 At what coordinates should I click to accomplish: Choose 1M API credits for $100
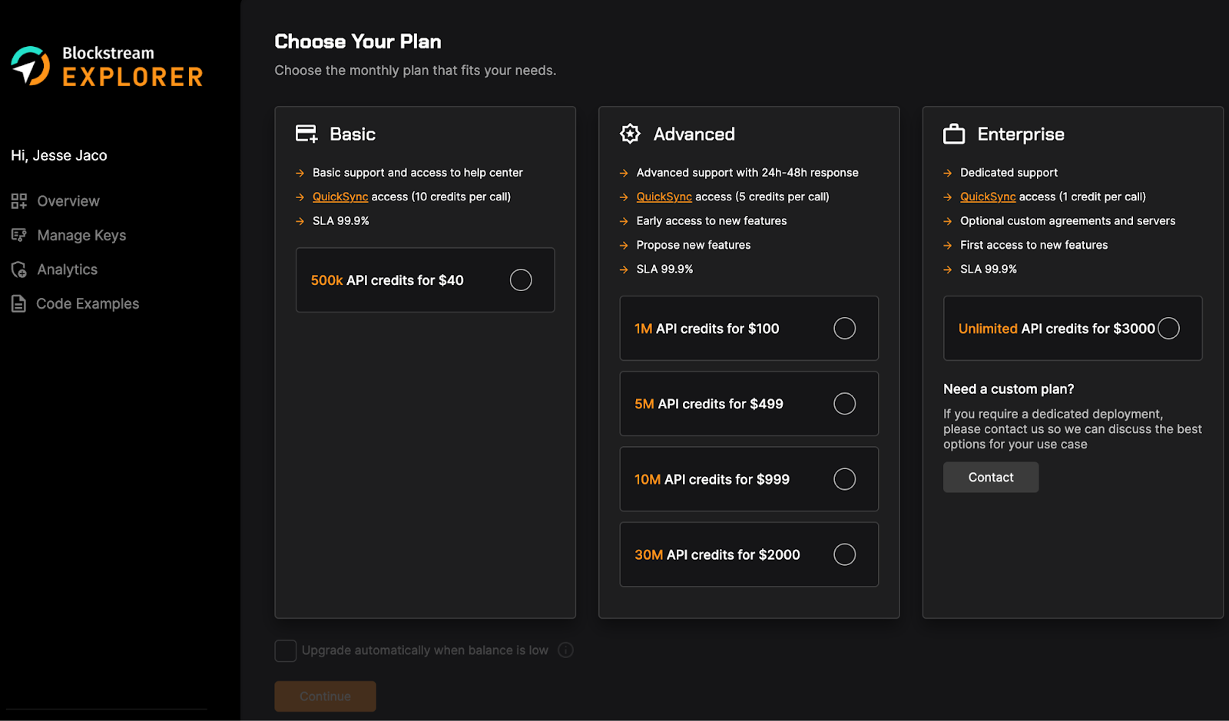pyautogui.click(x=844, y=329)
